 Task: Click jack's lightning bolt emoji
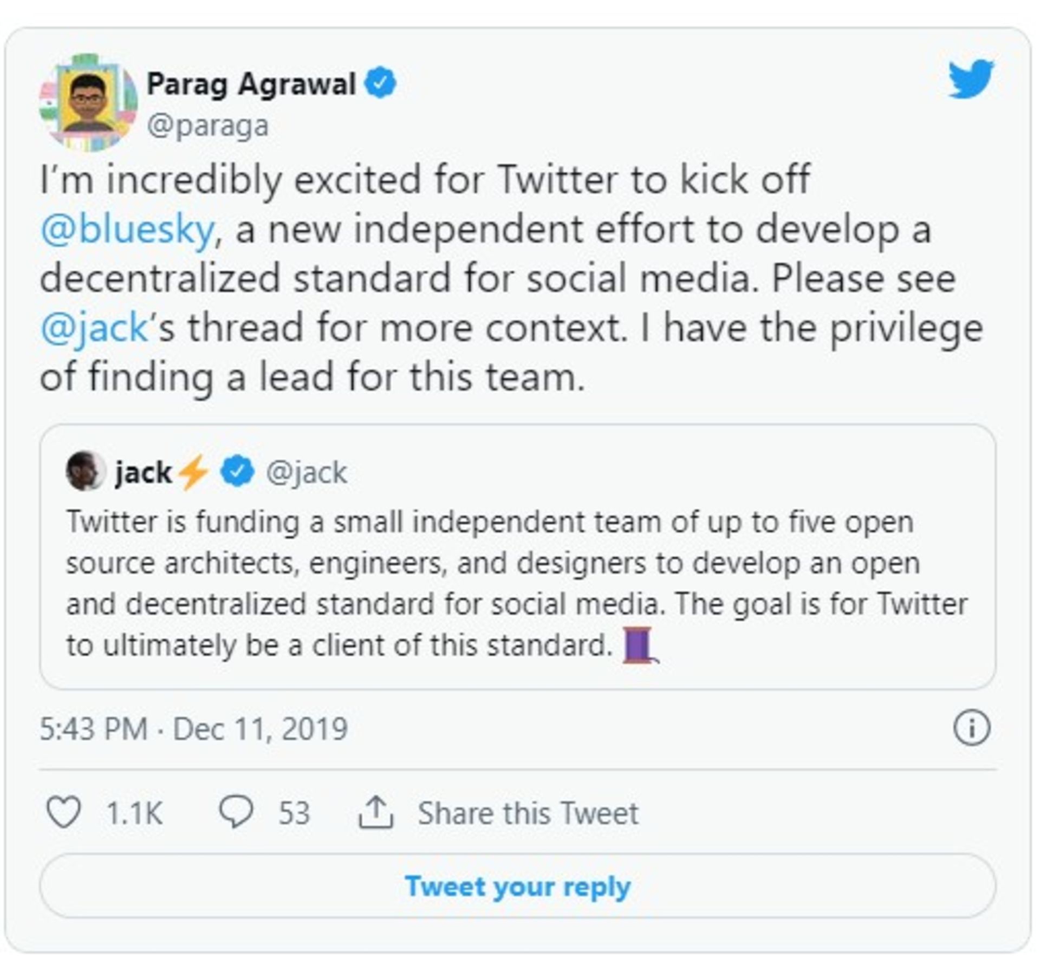tap(193, 472)
